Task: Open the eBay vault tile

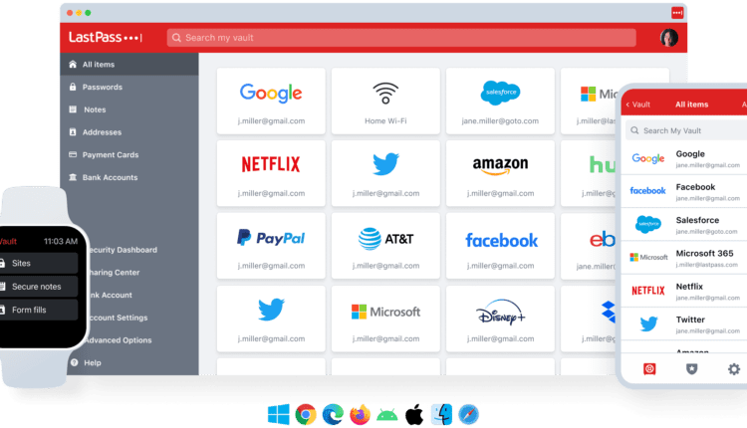Action: coord(589,246)
